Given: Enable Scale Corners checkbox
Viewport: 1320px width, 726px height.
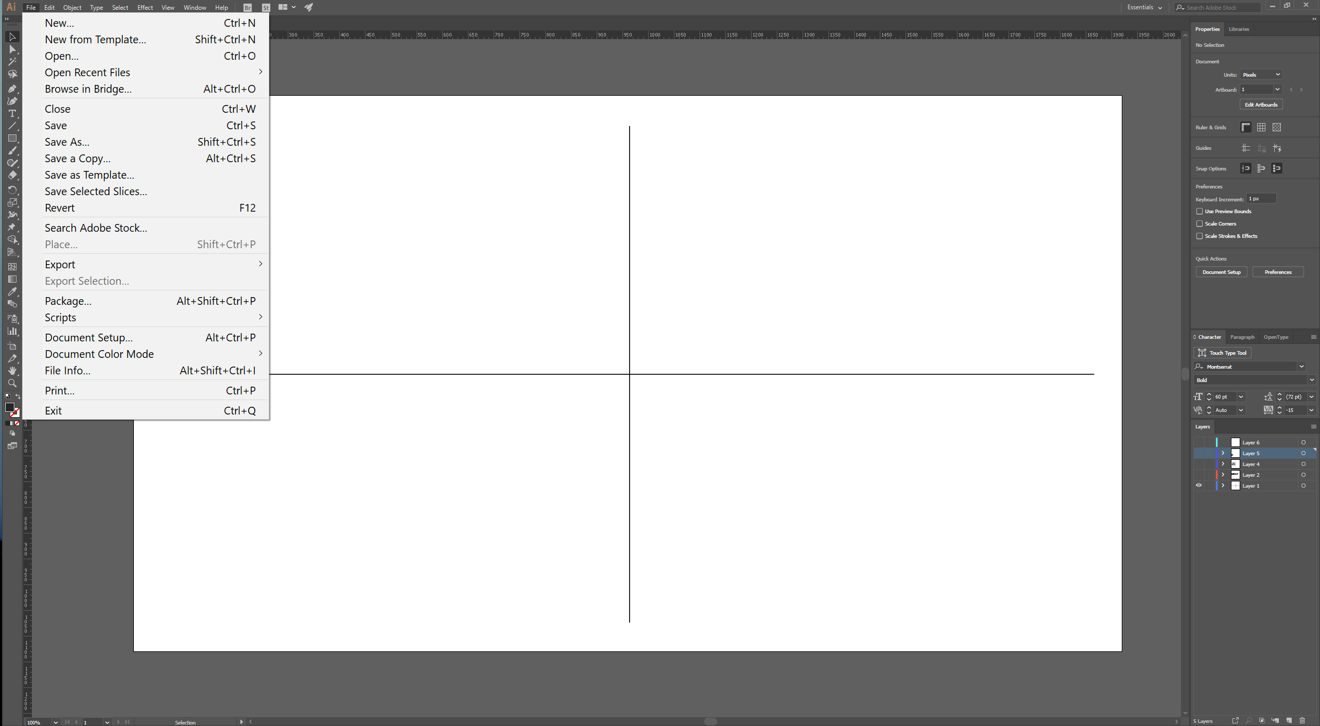Looking at the screenshot, I should [x=1200, y=223].
